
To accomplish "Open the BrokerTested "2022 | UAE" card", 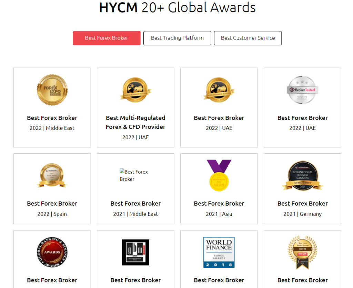I will (x=302, y=107).
